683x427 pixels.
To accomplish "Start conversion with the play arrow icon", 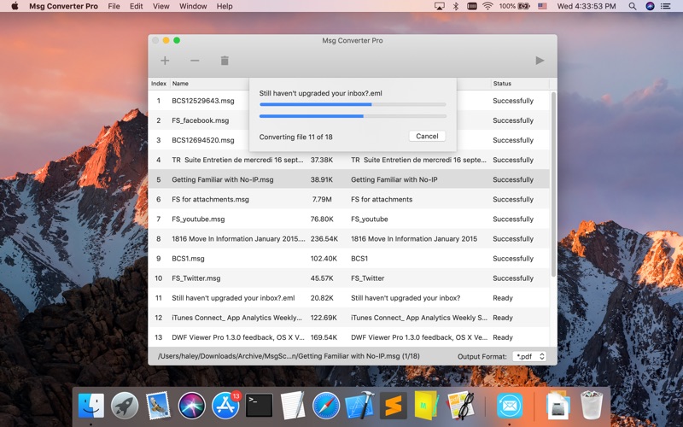I will click(x=540, y=61).
